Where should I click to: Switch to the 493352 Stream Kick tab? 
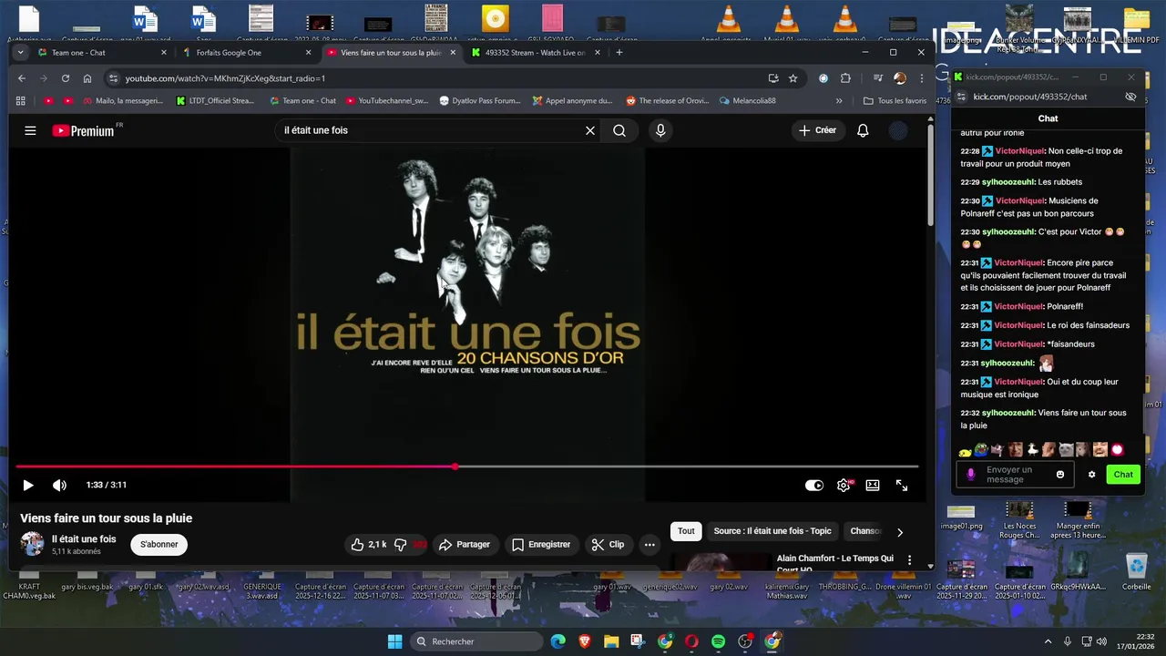coord(537,53)
